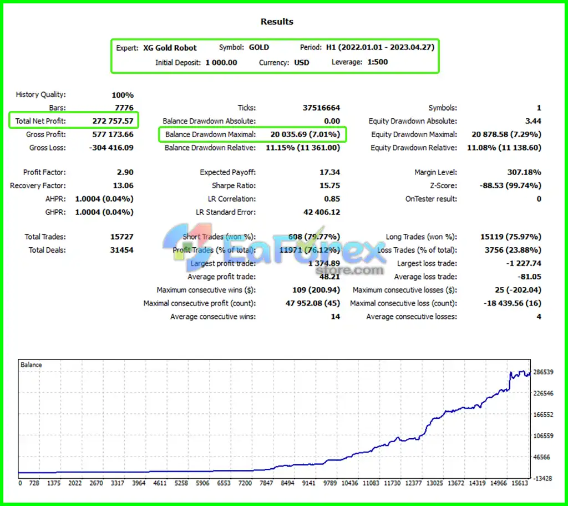Click the Profit Factor value "2.90"

pos(125,172)
